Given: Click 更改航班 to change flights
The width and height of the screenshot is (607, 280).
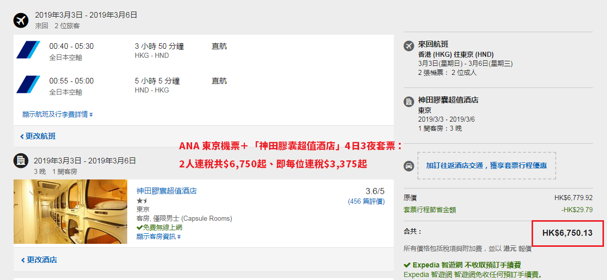Looking at the screenshot, I should point(38,136).
